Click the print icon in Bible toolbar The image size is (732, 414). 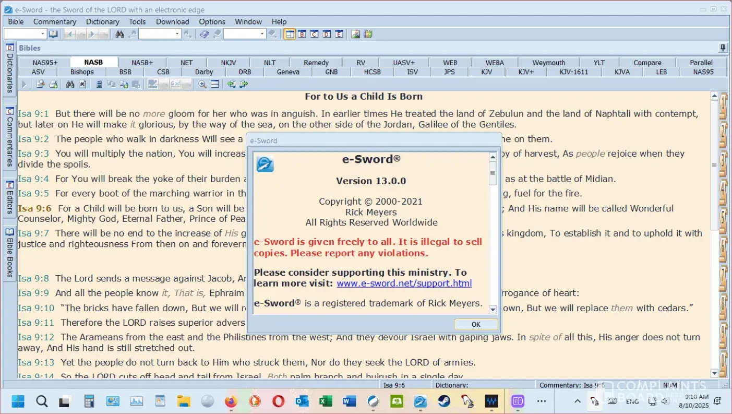click(x=53, y=84)
